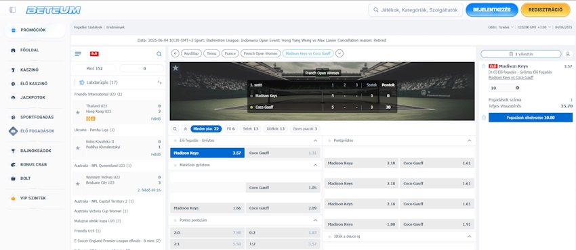
Task: Click the Bajnokságok trophy icon
Action: click(14, 151)
